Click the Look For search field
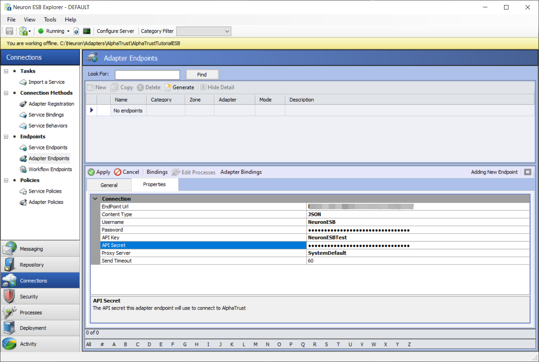The height and width of the screenshot is (362, 539). 147,75
